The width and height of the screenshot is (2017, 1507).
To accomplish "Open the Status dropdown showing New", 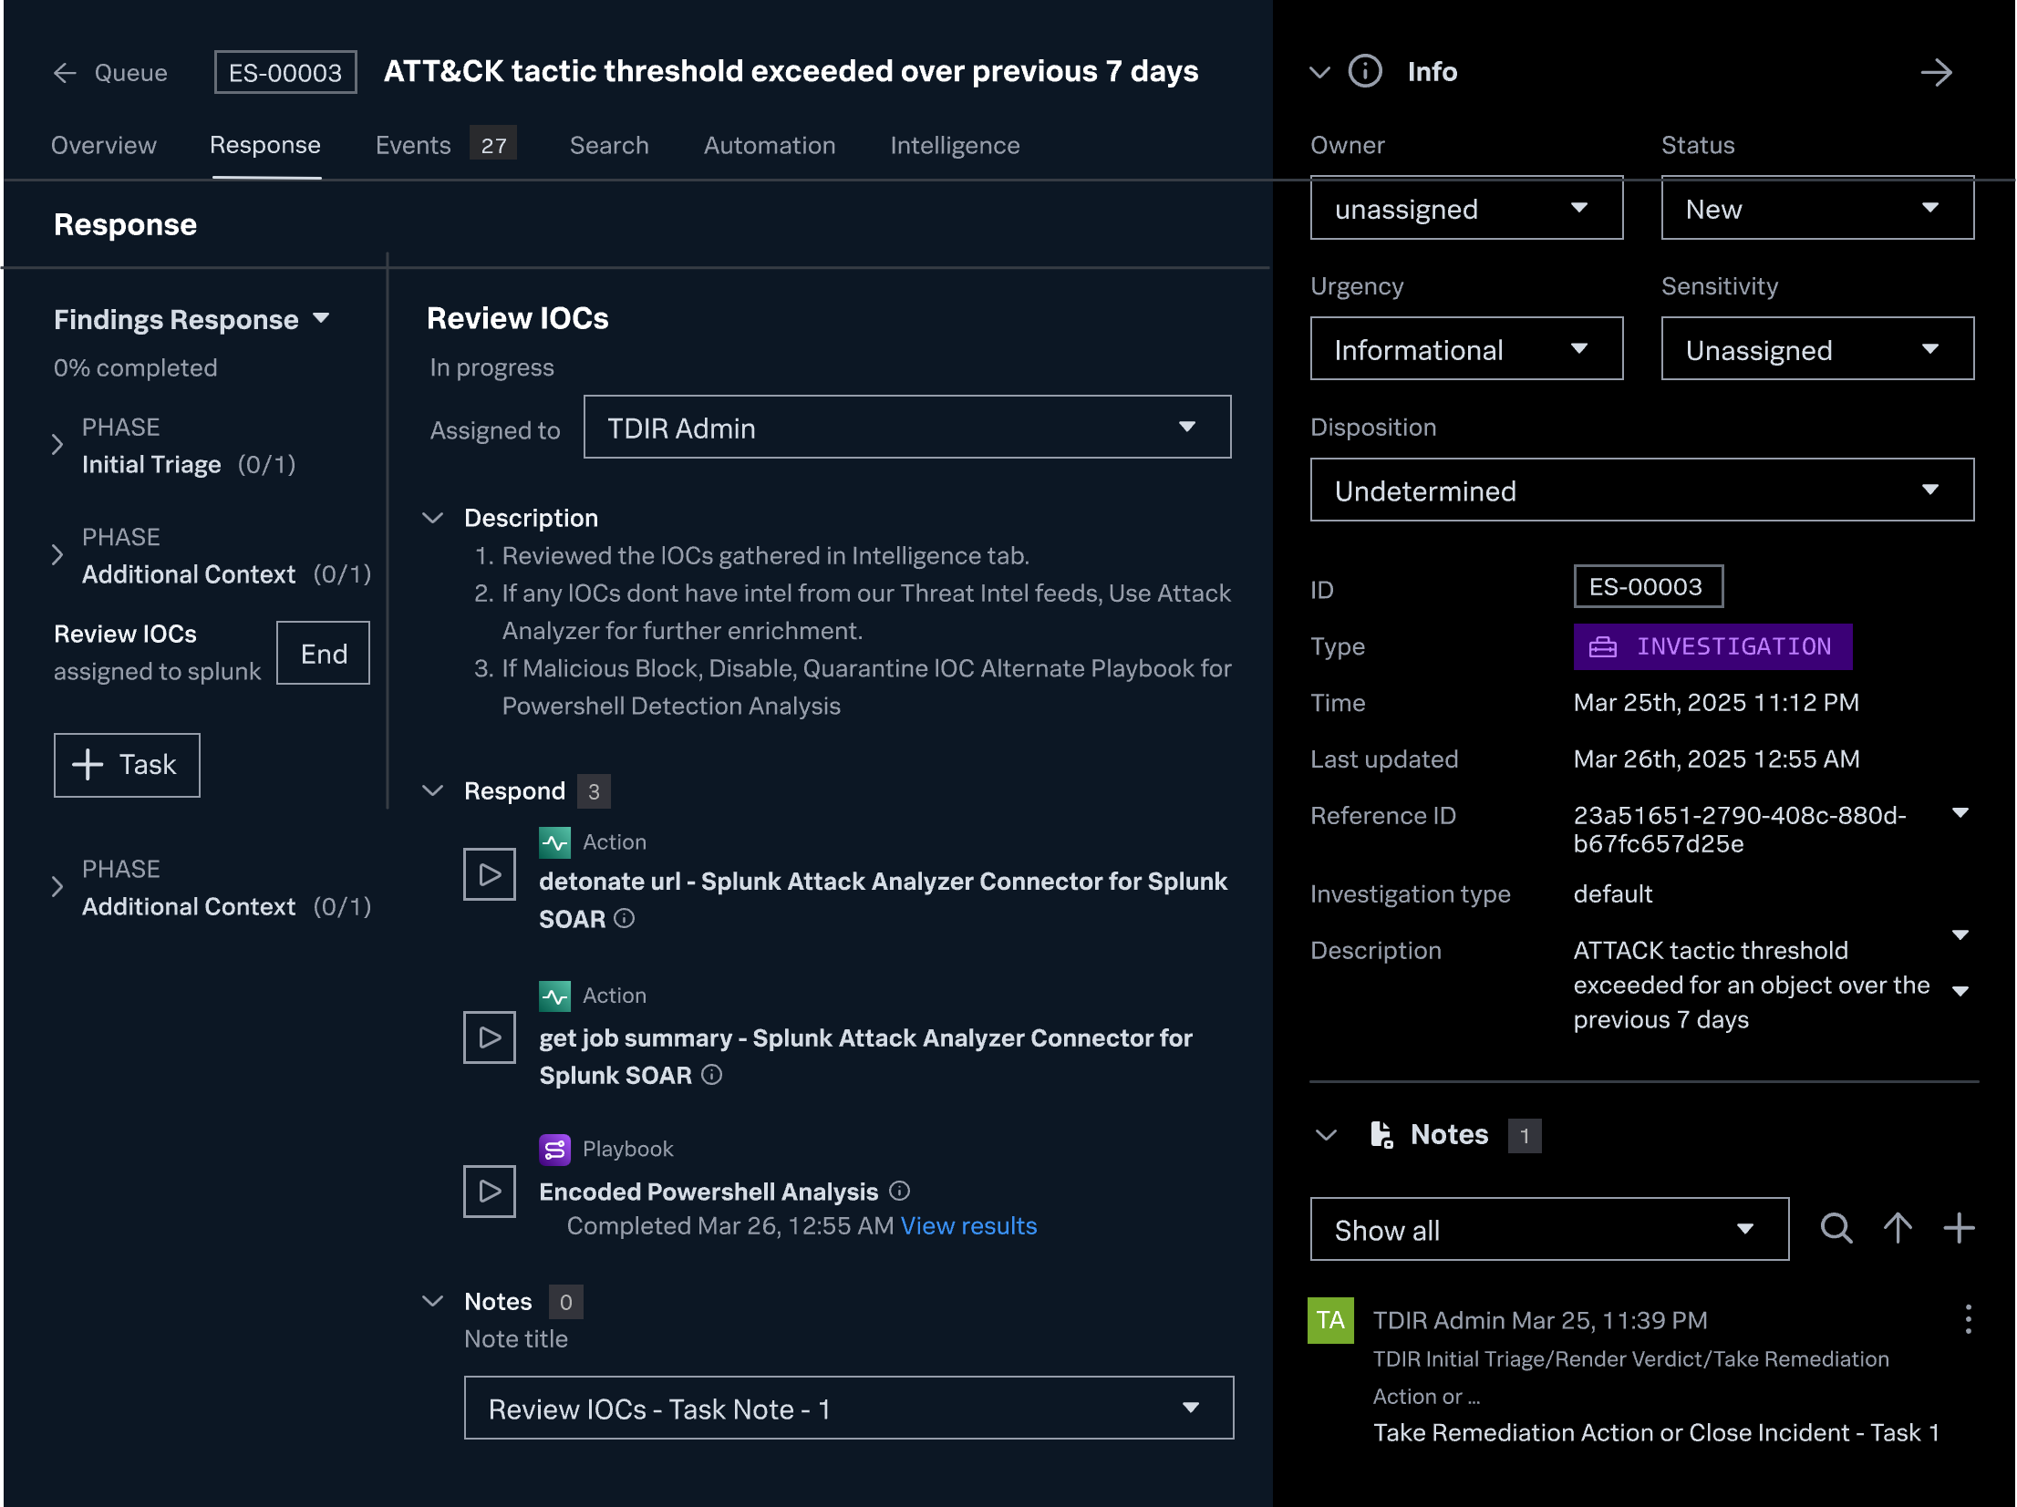I will (1816, 209).
